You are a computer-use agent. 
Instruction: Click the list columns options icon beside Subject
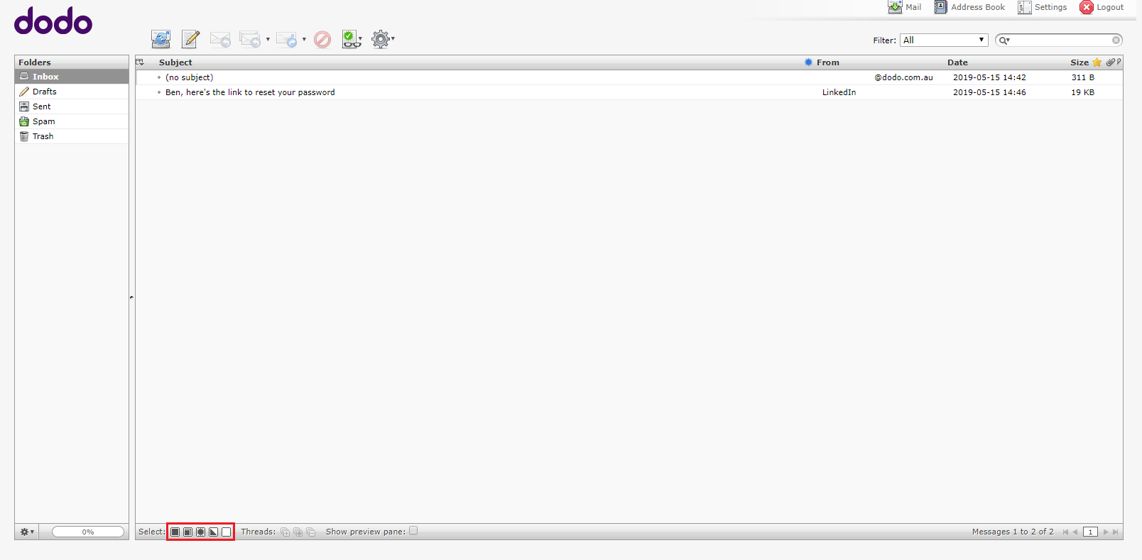pos(140,62)
